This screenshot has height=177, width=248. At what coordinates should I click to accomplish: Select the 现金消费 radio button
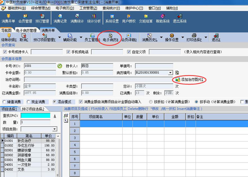[x=28, y=101]
